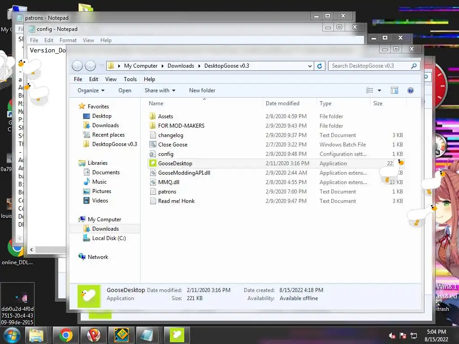
Task: Select the config settings file
Action: [x=166, y=154]
